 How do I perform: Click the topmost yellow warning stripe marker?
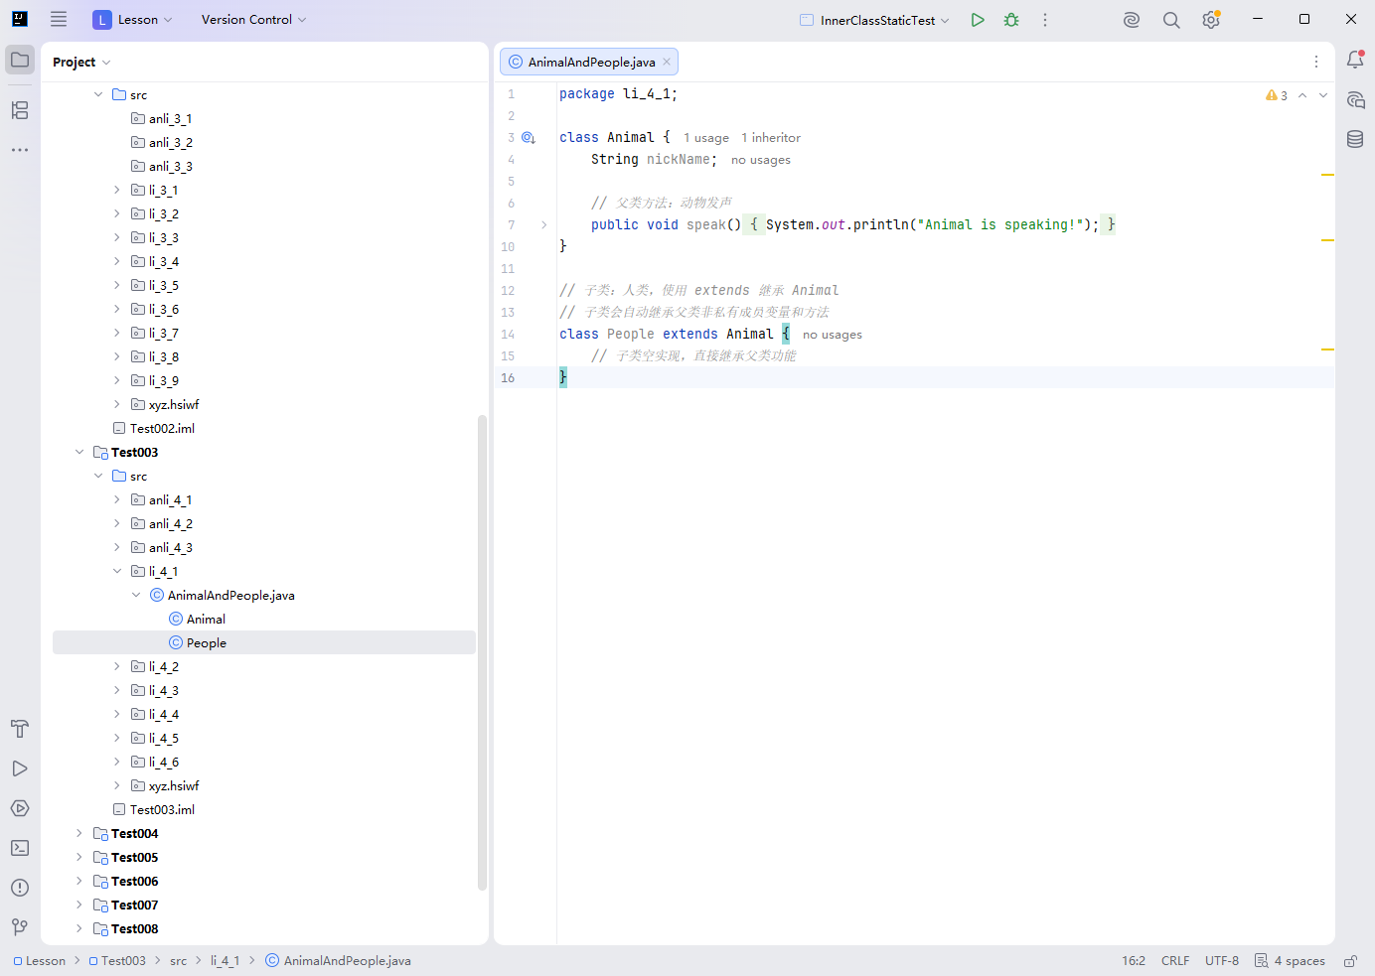1327,175
